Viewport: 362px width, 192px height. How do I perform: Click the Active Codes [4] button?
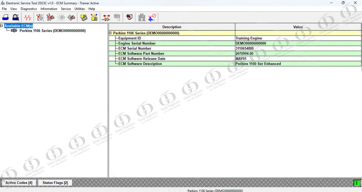(x=19, y=183)
